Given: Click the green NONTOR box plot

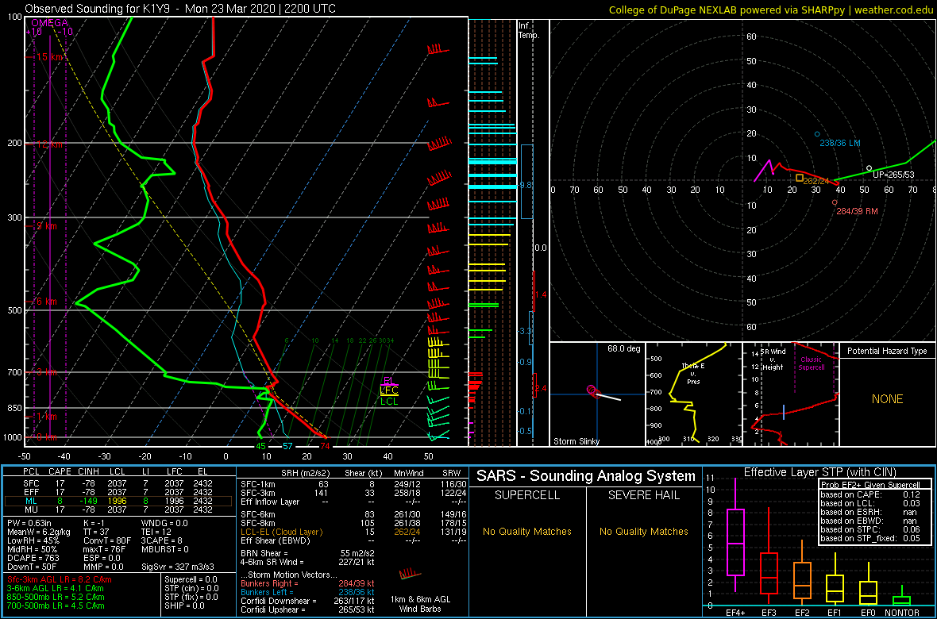Looking at the screenshot, I should pyautogui.click(x=902, y=594).
